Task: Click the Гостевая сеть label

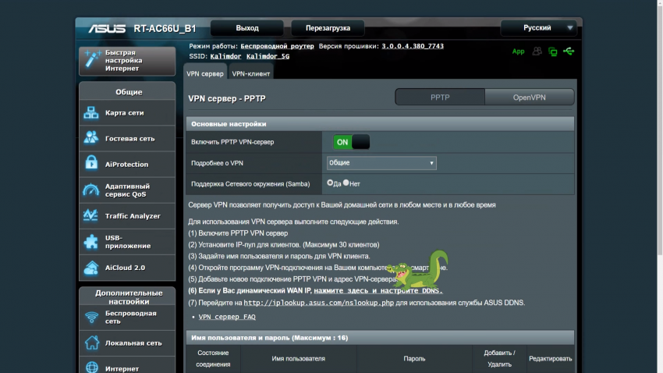Action: tap(129, 139)
